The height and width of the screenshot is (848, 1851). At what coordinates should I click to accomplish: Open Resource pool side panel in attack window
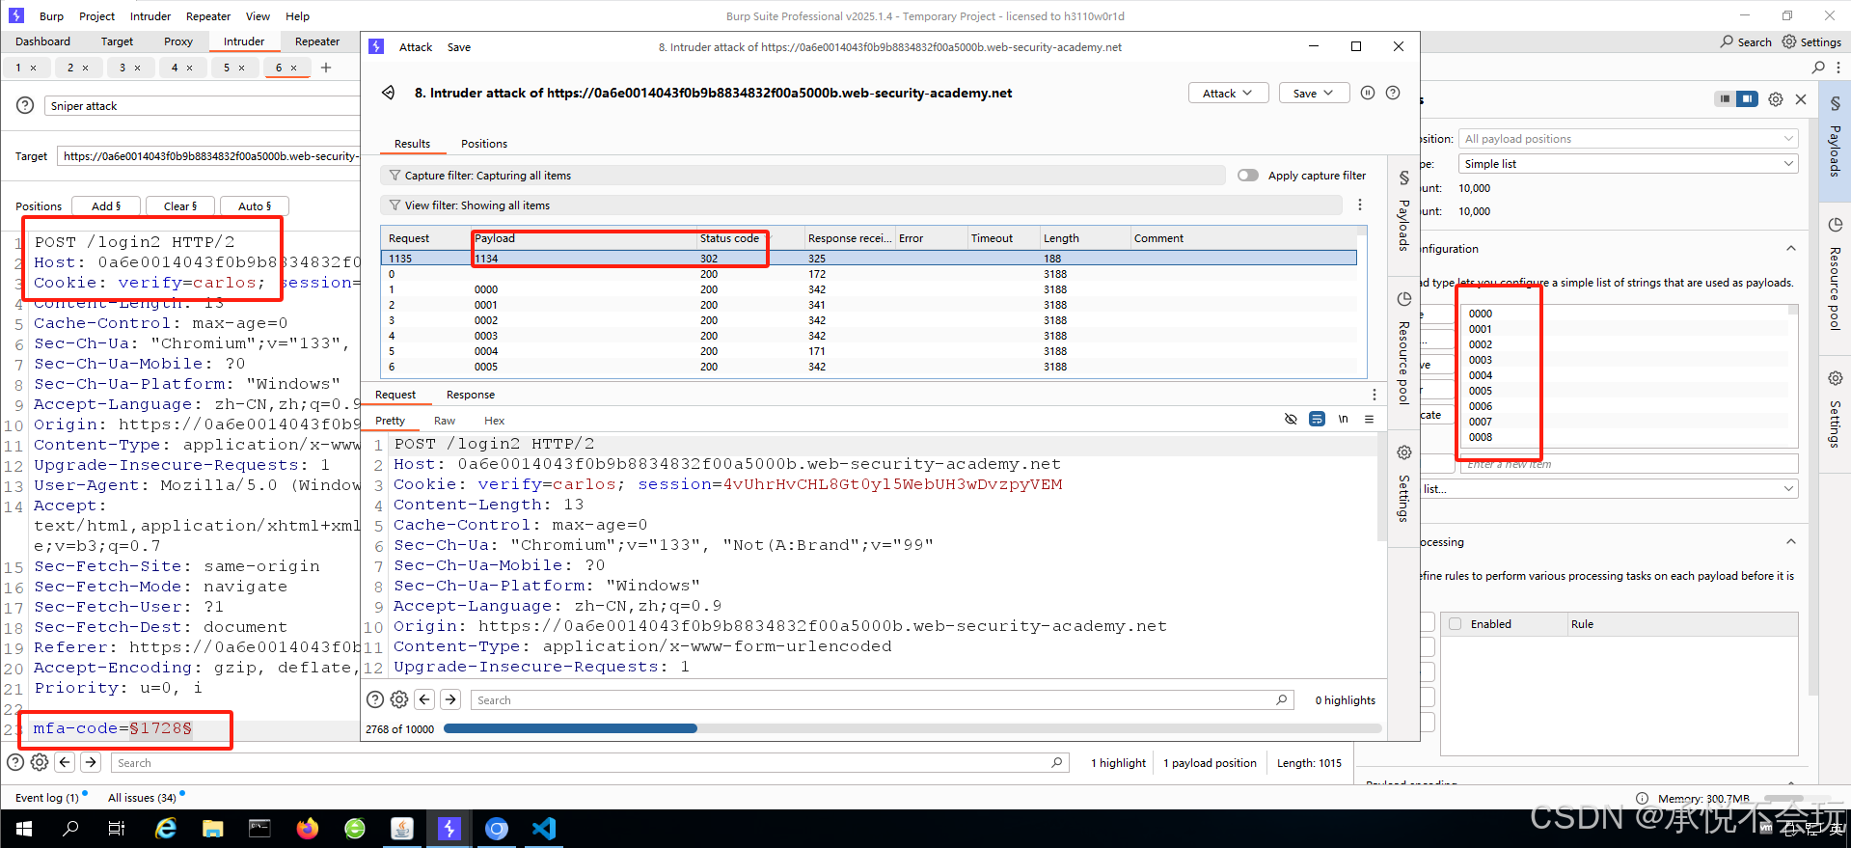1403,347
